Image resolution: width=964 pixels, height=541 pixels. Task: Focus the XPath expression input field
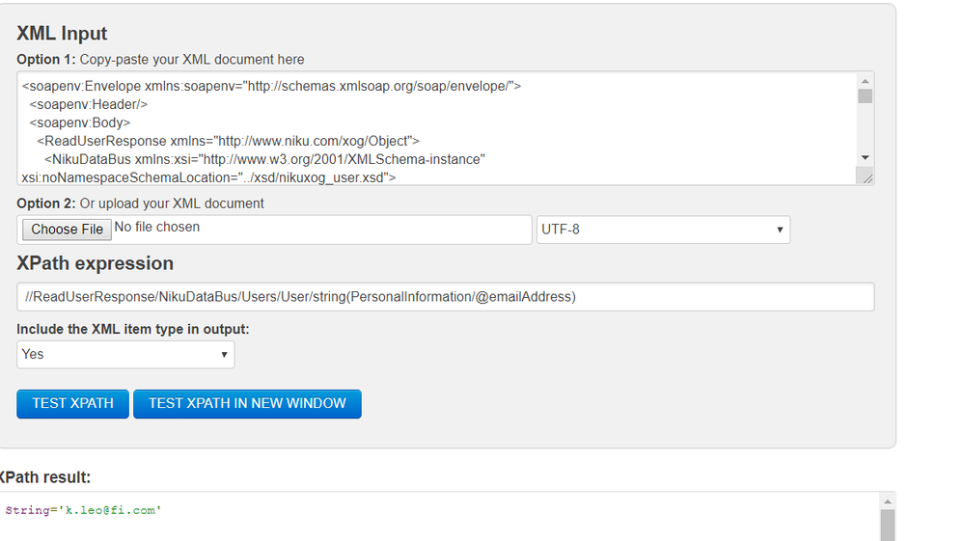click(x=445, y=297)
